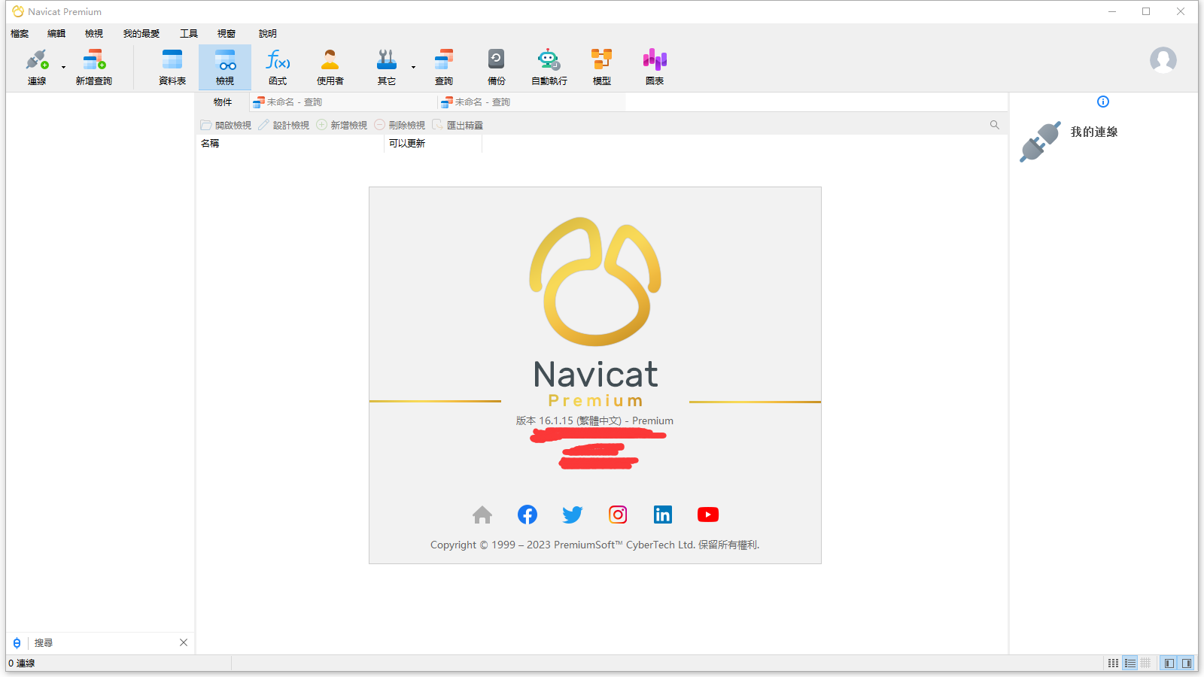Open the 工具 menu
This screenshot has width=1204, height=677.
point(189,34)
